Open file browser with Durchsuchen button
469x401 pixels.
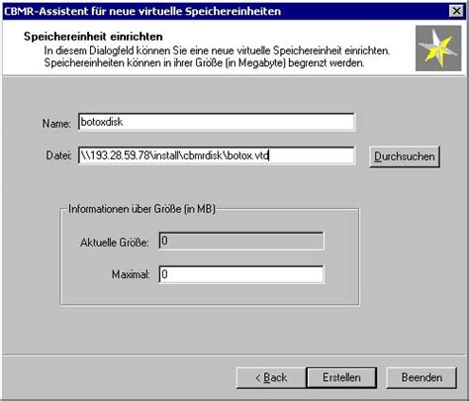click(405, 156)
